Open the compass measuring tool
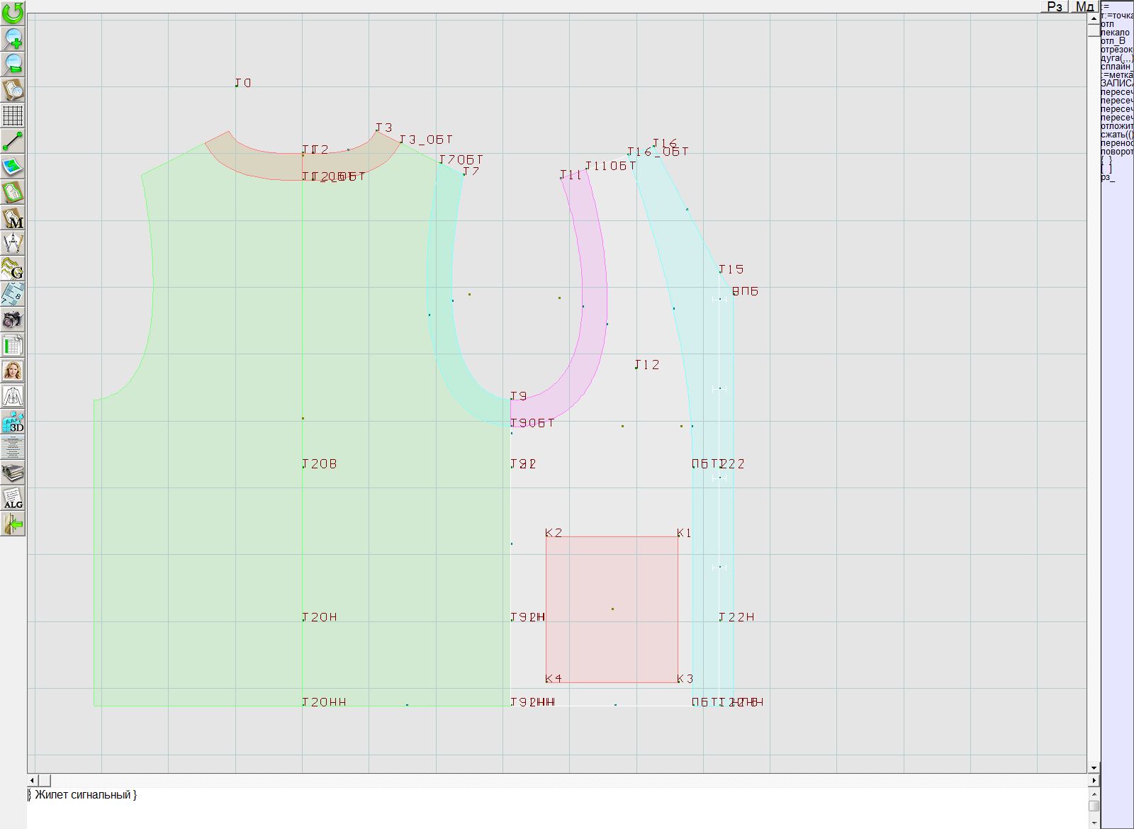Image resolution: width=1134 pixels, height=829 pixels. tap(13, 243)
